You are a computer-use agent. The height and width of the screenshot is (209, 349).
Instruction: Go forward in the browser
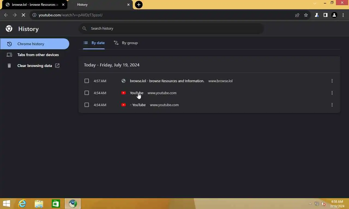coord(15,15)
